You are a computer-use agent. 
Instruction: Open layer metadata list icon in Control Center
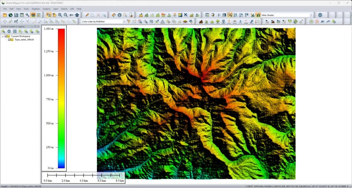click(x=14, y=31)
